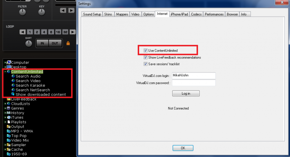
Task: Click the Genres database icon
Action: pos(8,108)
